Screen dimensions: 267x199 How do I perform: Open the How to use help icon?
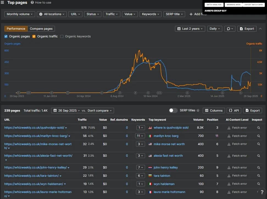point(32,2)
